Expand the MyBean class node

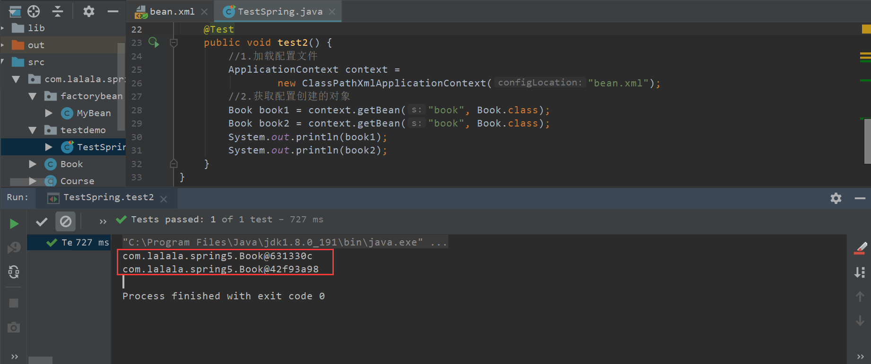(x=49, y=113)
